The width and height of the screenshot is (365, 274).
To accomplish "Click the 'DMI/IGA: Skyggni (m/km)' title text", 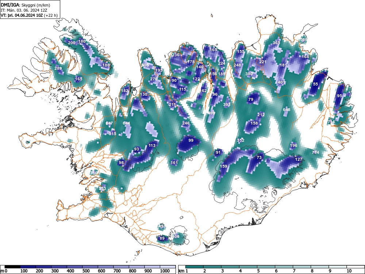I will [26, 5].
